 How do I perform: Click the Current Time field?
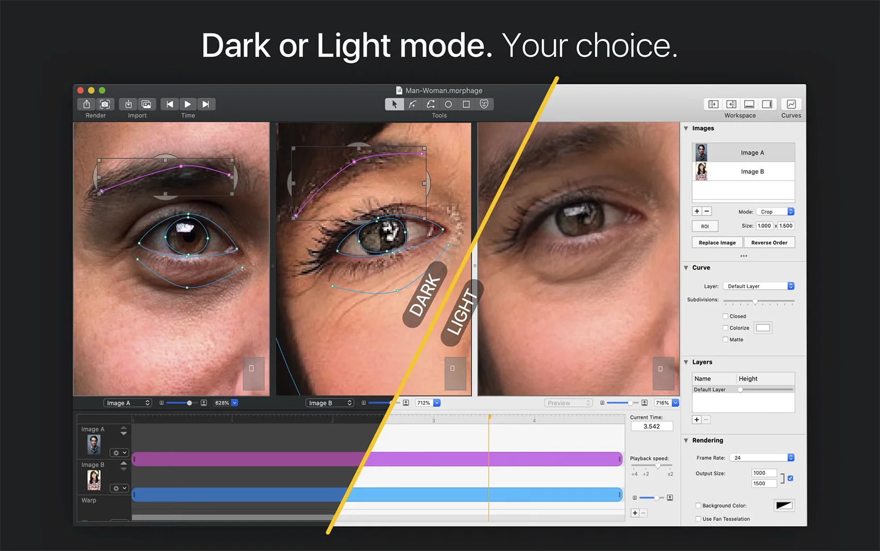tap(652, 426)
